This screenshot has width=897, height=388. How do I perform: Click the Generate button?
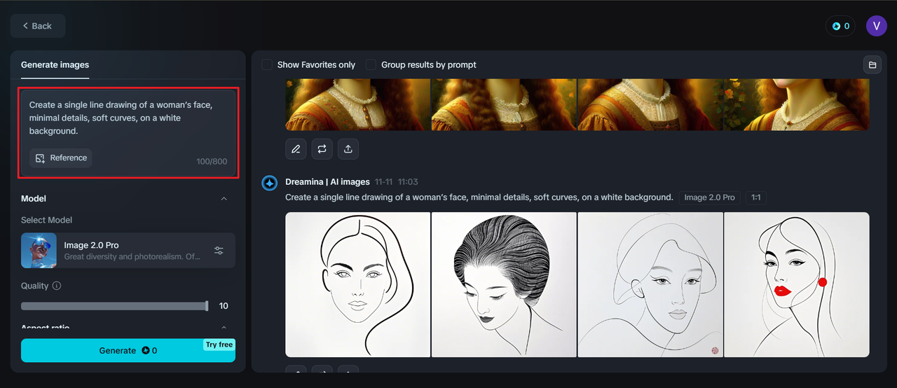pos(128,350)
